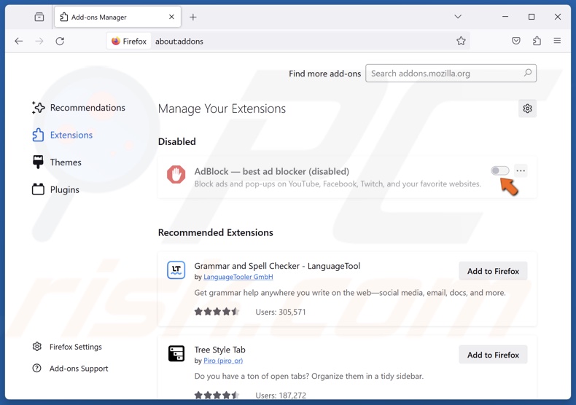
Task: Minimize the Firefox window
Action: click(505, 17)
